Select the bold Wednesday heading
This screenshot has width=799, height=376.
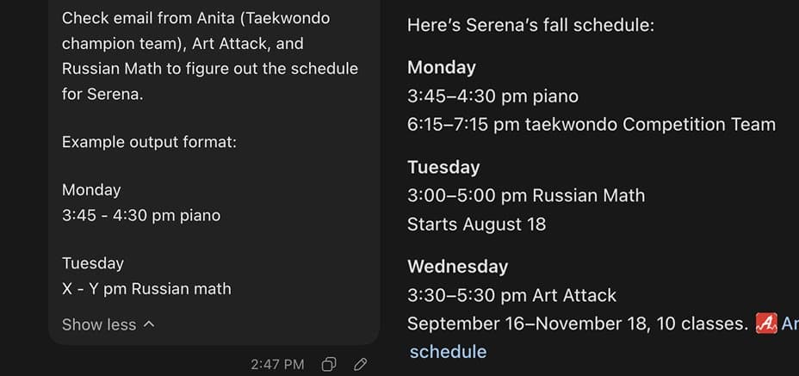457,267
